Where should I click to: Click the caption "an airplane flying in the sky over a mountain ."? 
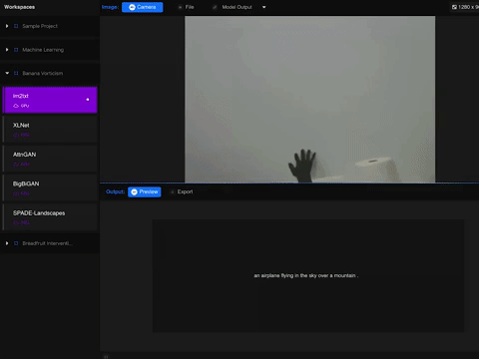point(306,275)
